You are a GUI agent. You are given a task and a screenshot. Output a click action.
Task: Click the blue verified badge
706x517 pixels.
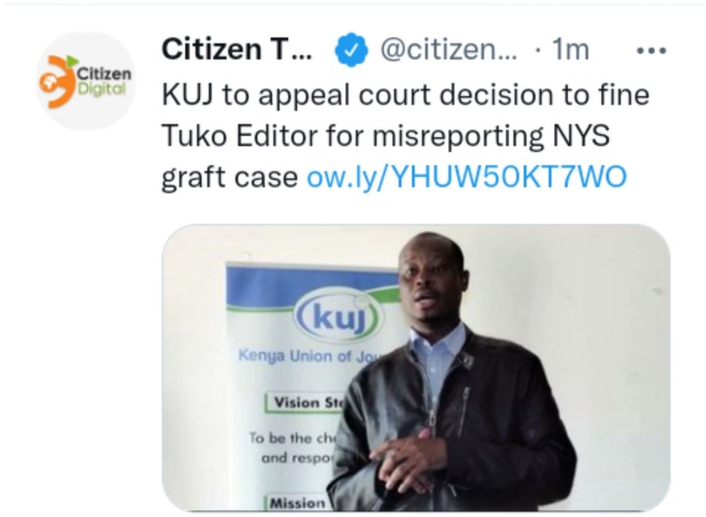[351, 50]
